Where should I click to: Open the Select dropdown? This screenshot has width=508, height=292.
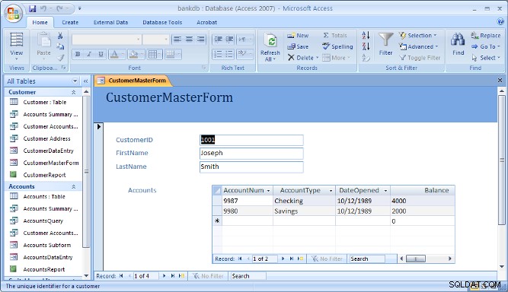pyautogui.click(x=486, y=58)
